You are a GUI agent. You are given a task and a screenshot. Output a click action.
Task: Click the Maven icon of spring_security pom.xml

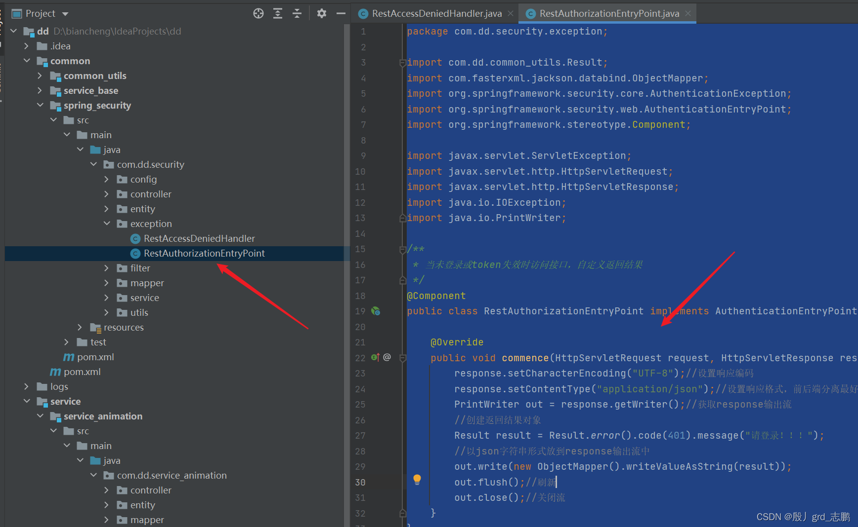69,357
